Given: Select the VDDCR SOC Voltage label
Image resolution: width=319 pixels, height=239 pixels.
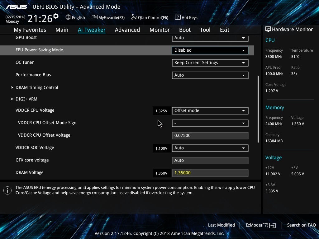Looking at the screenshot, I should 35,148.
